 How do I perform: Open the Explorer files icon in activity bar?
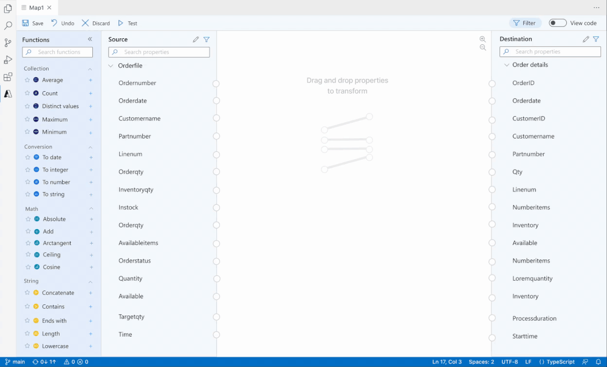click(8, 9)
